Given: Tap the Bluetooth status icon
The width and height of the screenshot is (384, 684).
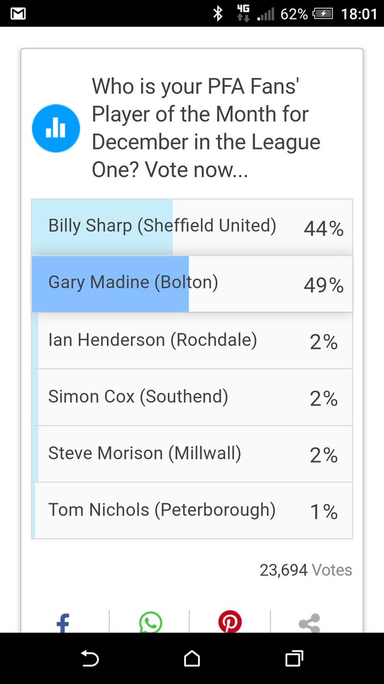Looking at the screenshot, I should (217, 14).
